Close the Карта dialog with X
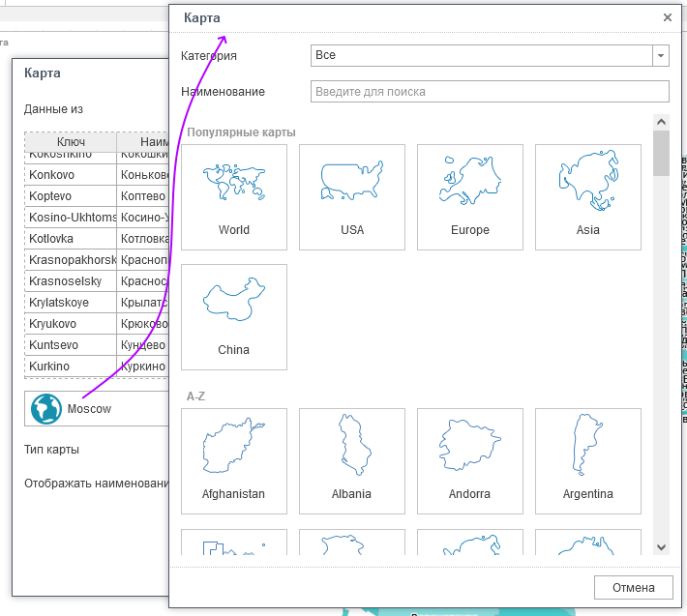Screen dimensions: 687x616 pyautogui.click(x=668, y=17)
